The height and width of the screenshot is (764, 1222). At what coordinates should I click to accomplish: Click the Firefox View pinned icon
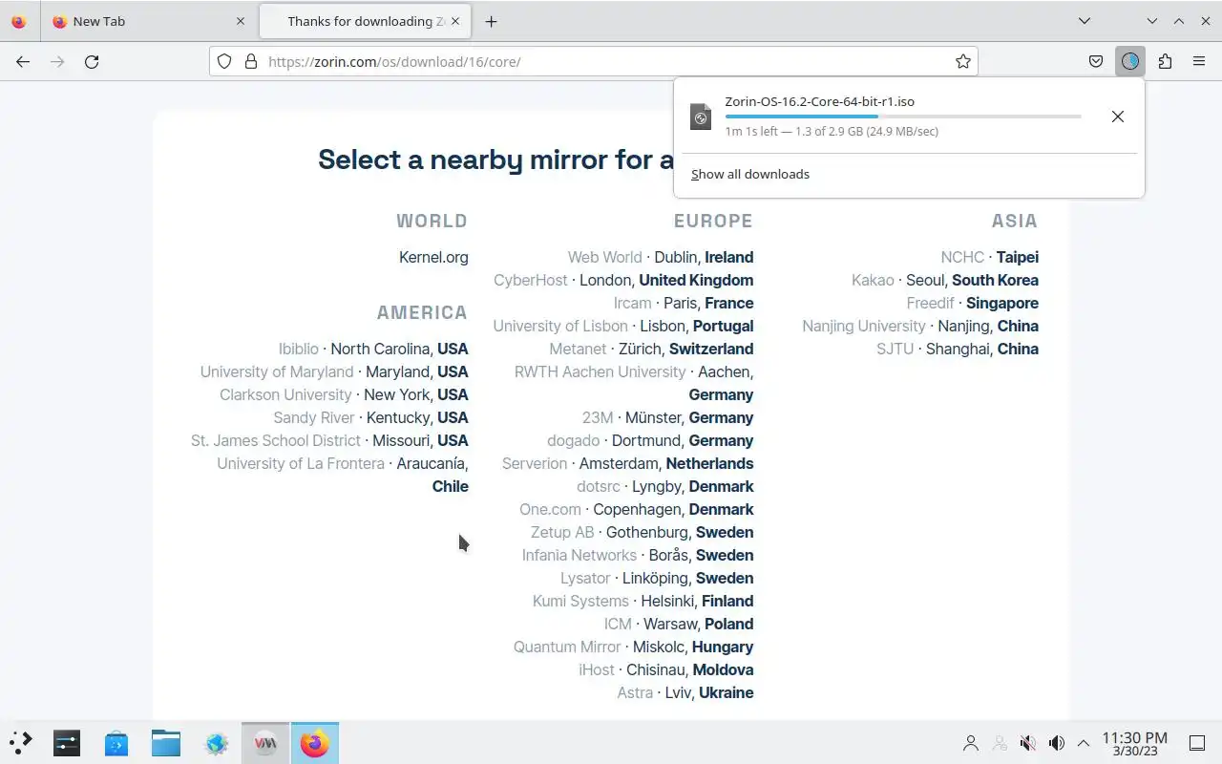(x=18, y=21)
